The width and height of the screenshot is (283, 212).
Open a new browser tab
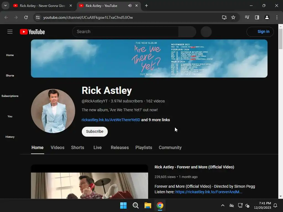pyautogui.click(x=146, y=6)
